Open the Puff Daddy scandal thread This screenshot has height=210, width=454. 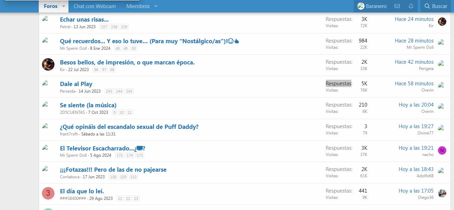[129, 127]
